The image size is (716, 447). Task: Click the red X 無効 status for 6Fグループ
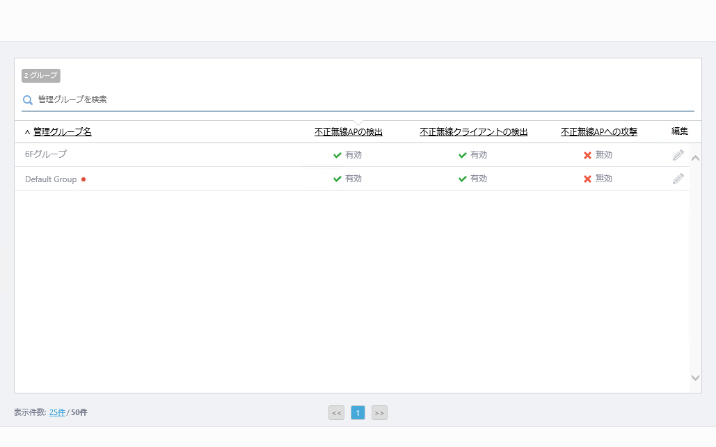pos(588,155)
